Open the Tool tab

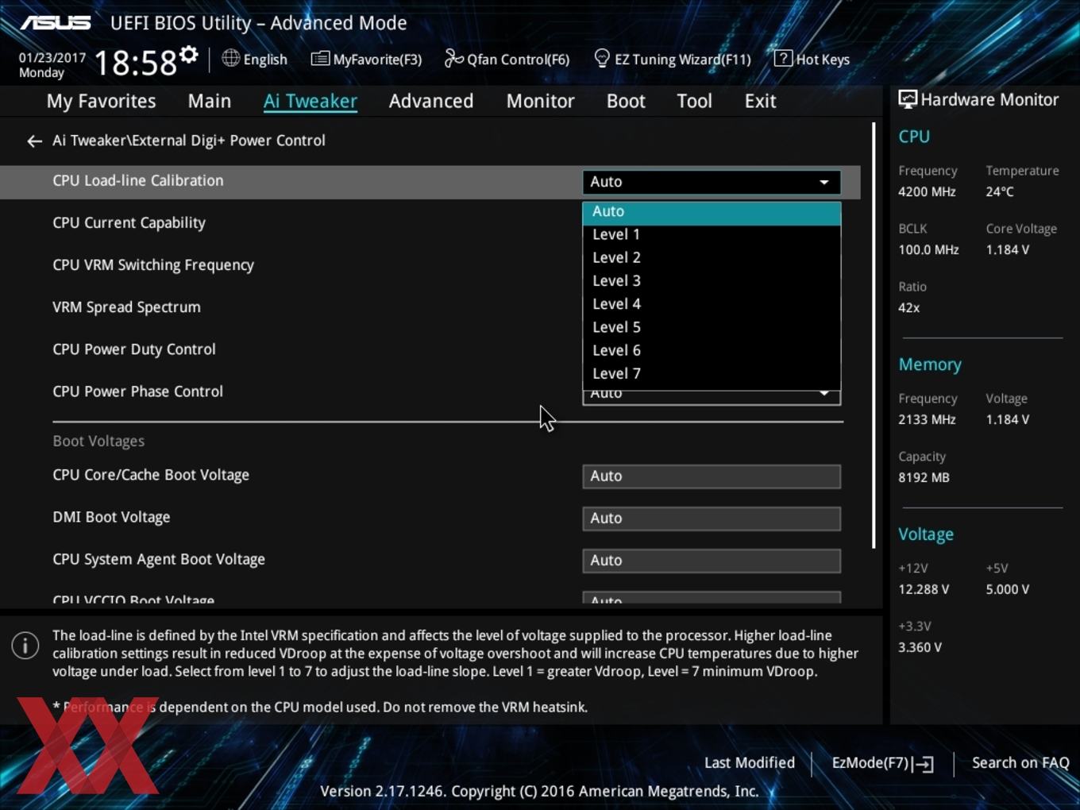coord(694,101)
